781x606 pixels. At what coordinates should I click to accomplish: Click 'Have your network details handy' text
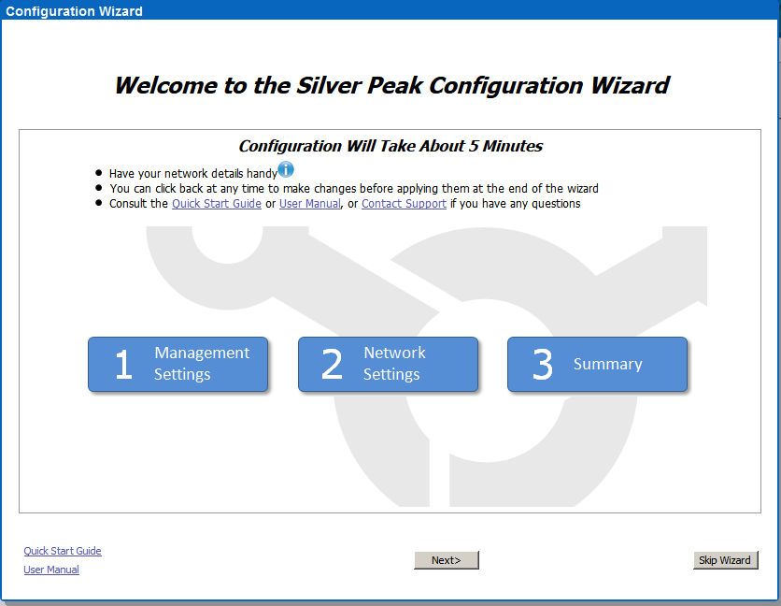tap(193, 174)
